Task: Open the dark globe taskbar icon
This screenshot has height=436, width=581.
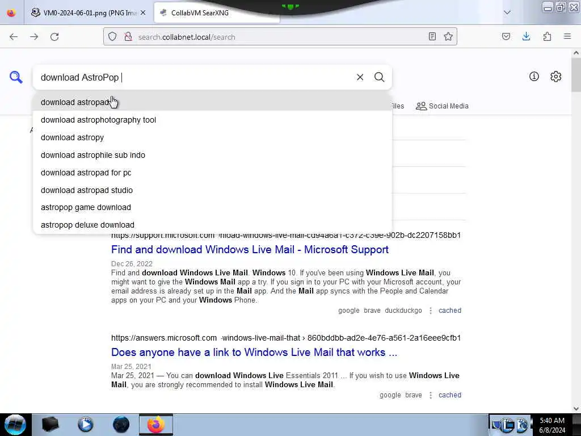Action: [x=121, y=425]
